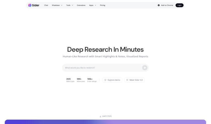Viewport: 211px width, 124px height.
Task: Click the play icon in Meet Sider 5.0
Action: (x=127, y=80)
